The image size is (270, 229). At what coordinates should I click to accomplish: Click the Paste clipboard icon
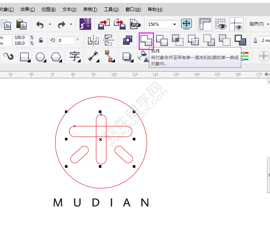pyautogui.click(x=22, y=24)
